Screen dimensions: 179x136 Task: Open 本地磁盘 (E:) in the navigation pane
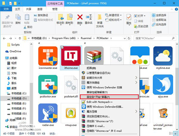(16, 103)
